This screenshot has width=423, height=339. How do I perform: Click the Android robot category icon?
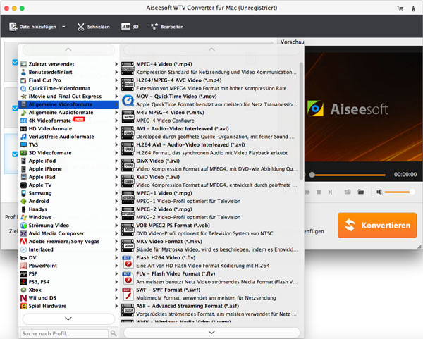[24, 201]
